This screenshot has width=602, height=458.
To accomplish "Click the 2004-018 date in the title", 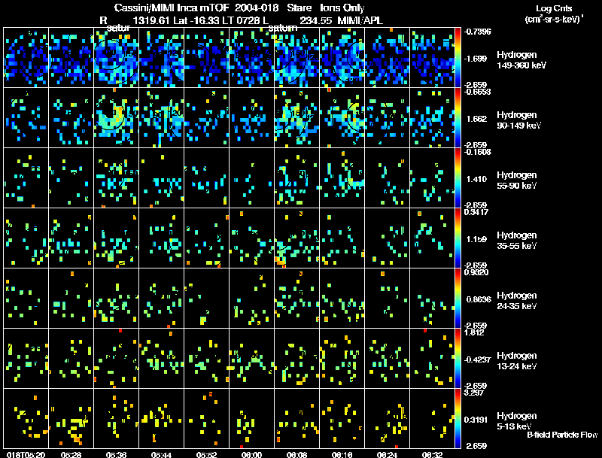I will (257, 8).
